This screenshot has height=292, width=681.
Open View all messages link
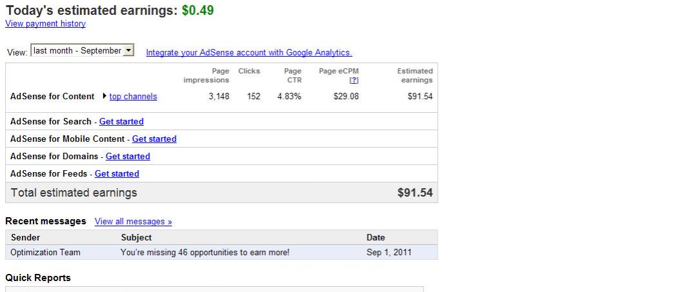(x=133, y=222)
